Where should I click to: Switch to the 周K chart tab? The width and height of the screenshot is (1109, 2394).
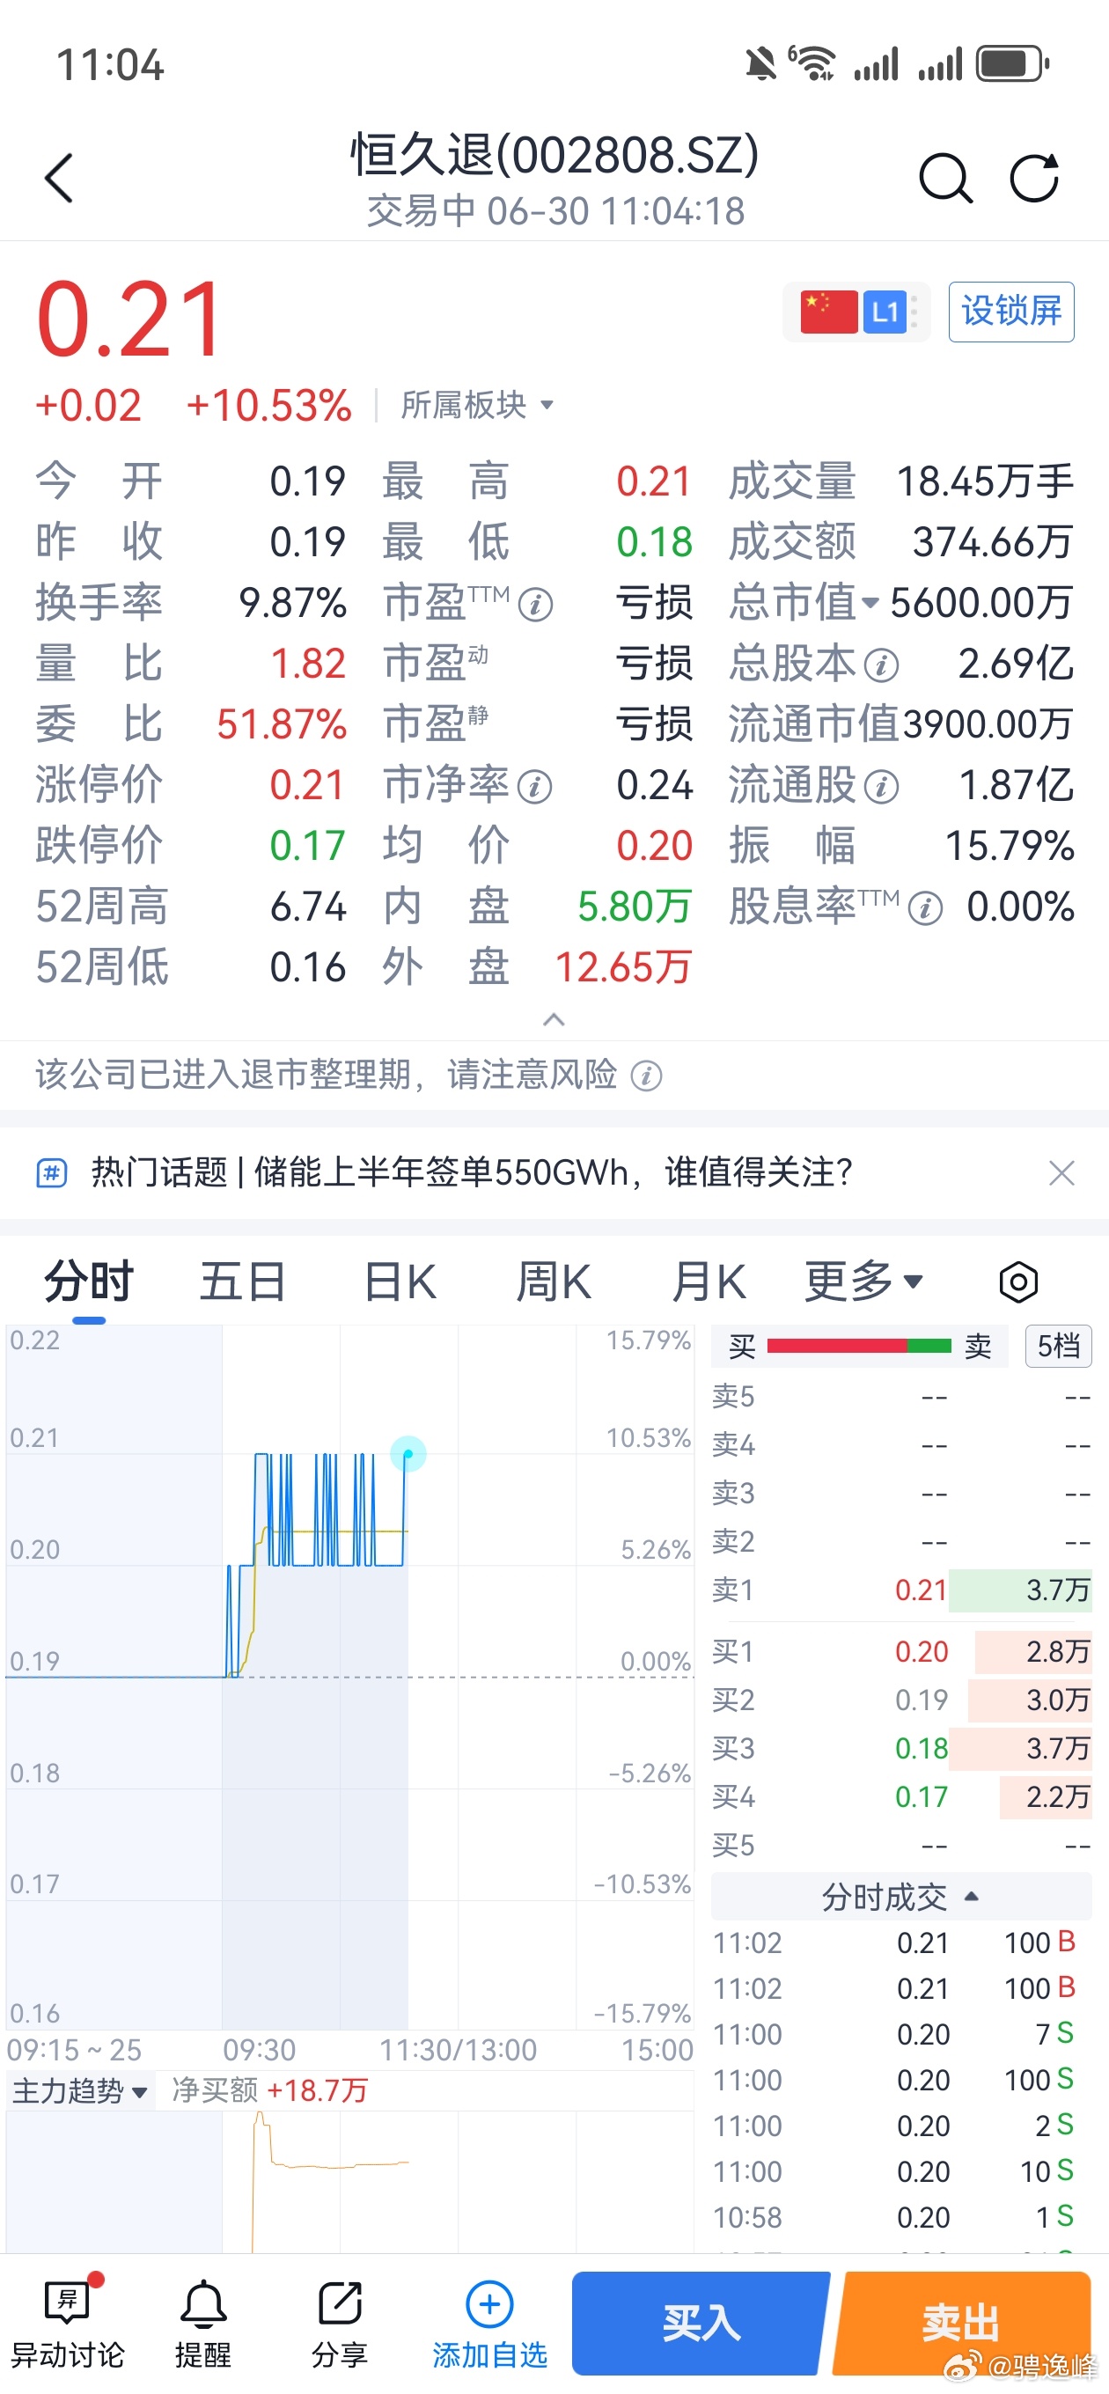pyautogui.click(x=553, y=1282)
